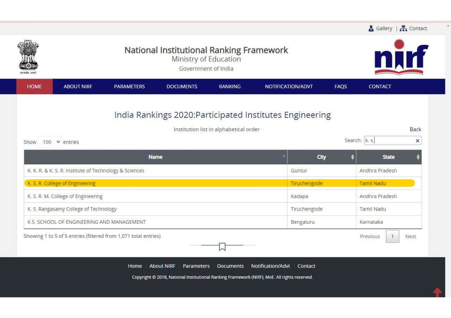451x318 pixels.
Task: Select page 1 in pagination
Action: (392, 237)
